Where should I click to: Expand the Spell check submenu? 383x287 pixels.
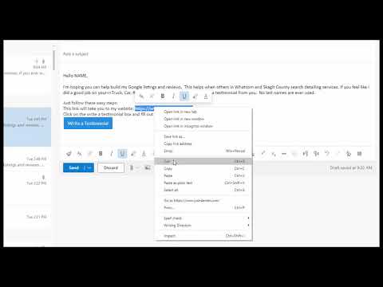pyautogui.click(x=203, y=218)
